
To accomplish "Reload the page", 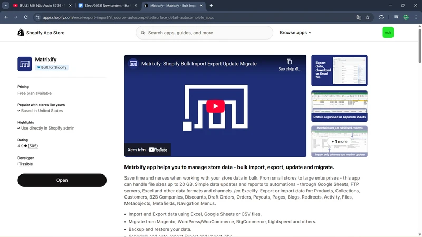I will tap(26, 17).
